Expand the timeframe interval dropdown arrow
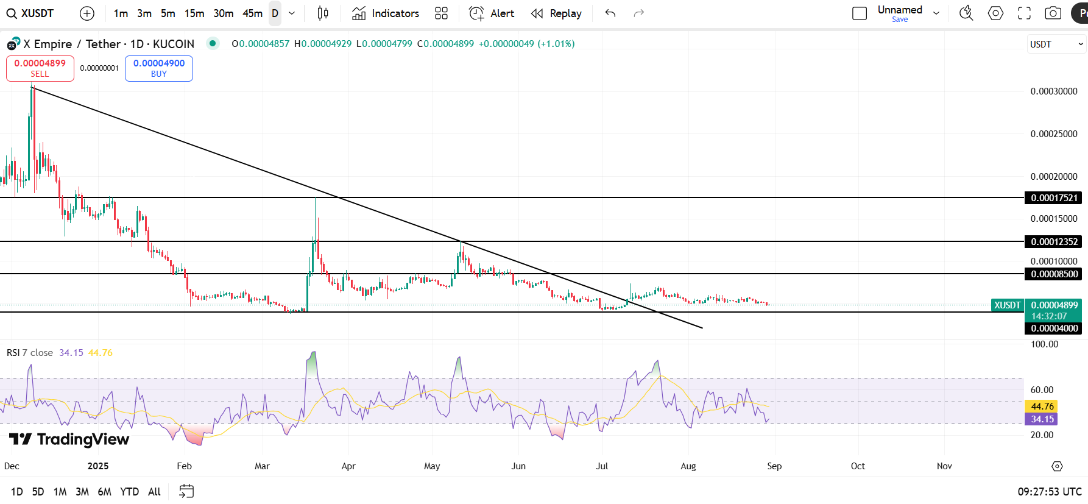The width and height of the screenshot is (1088, 504). 292,13
